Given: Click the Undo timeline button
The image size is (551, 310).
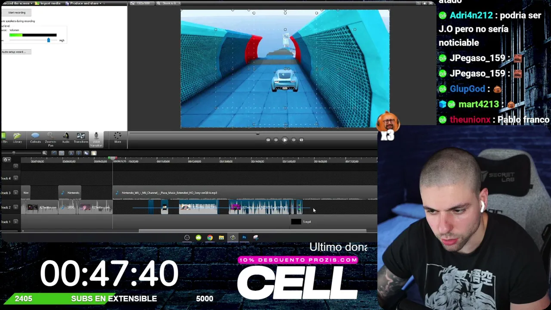Looking at the screenshot, I should 54,153.
